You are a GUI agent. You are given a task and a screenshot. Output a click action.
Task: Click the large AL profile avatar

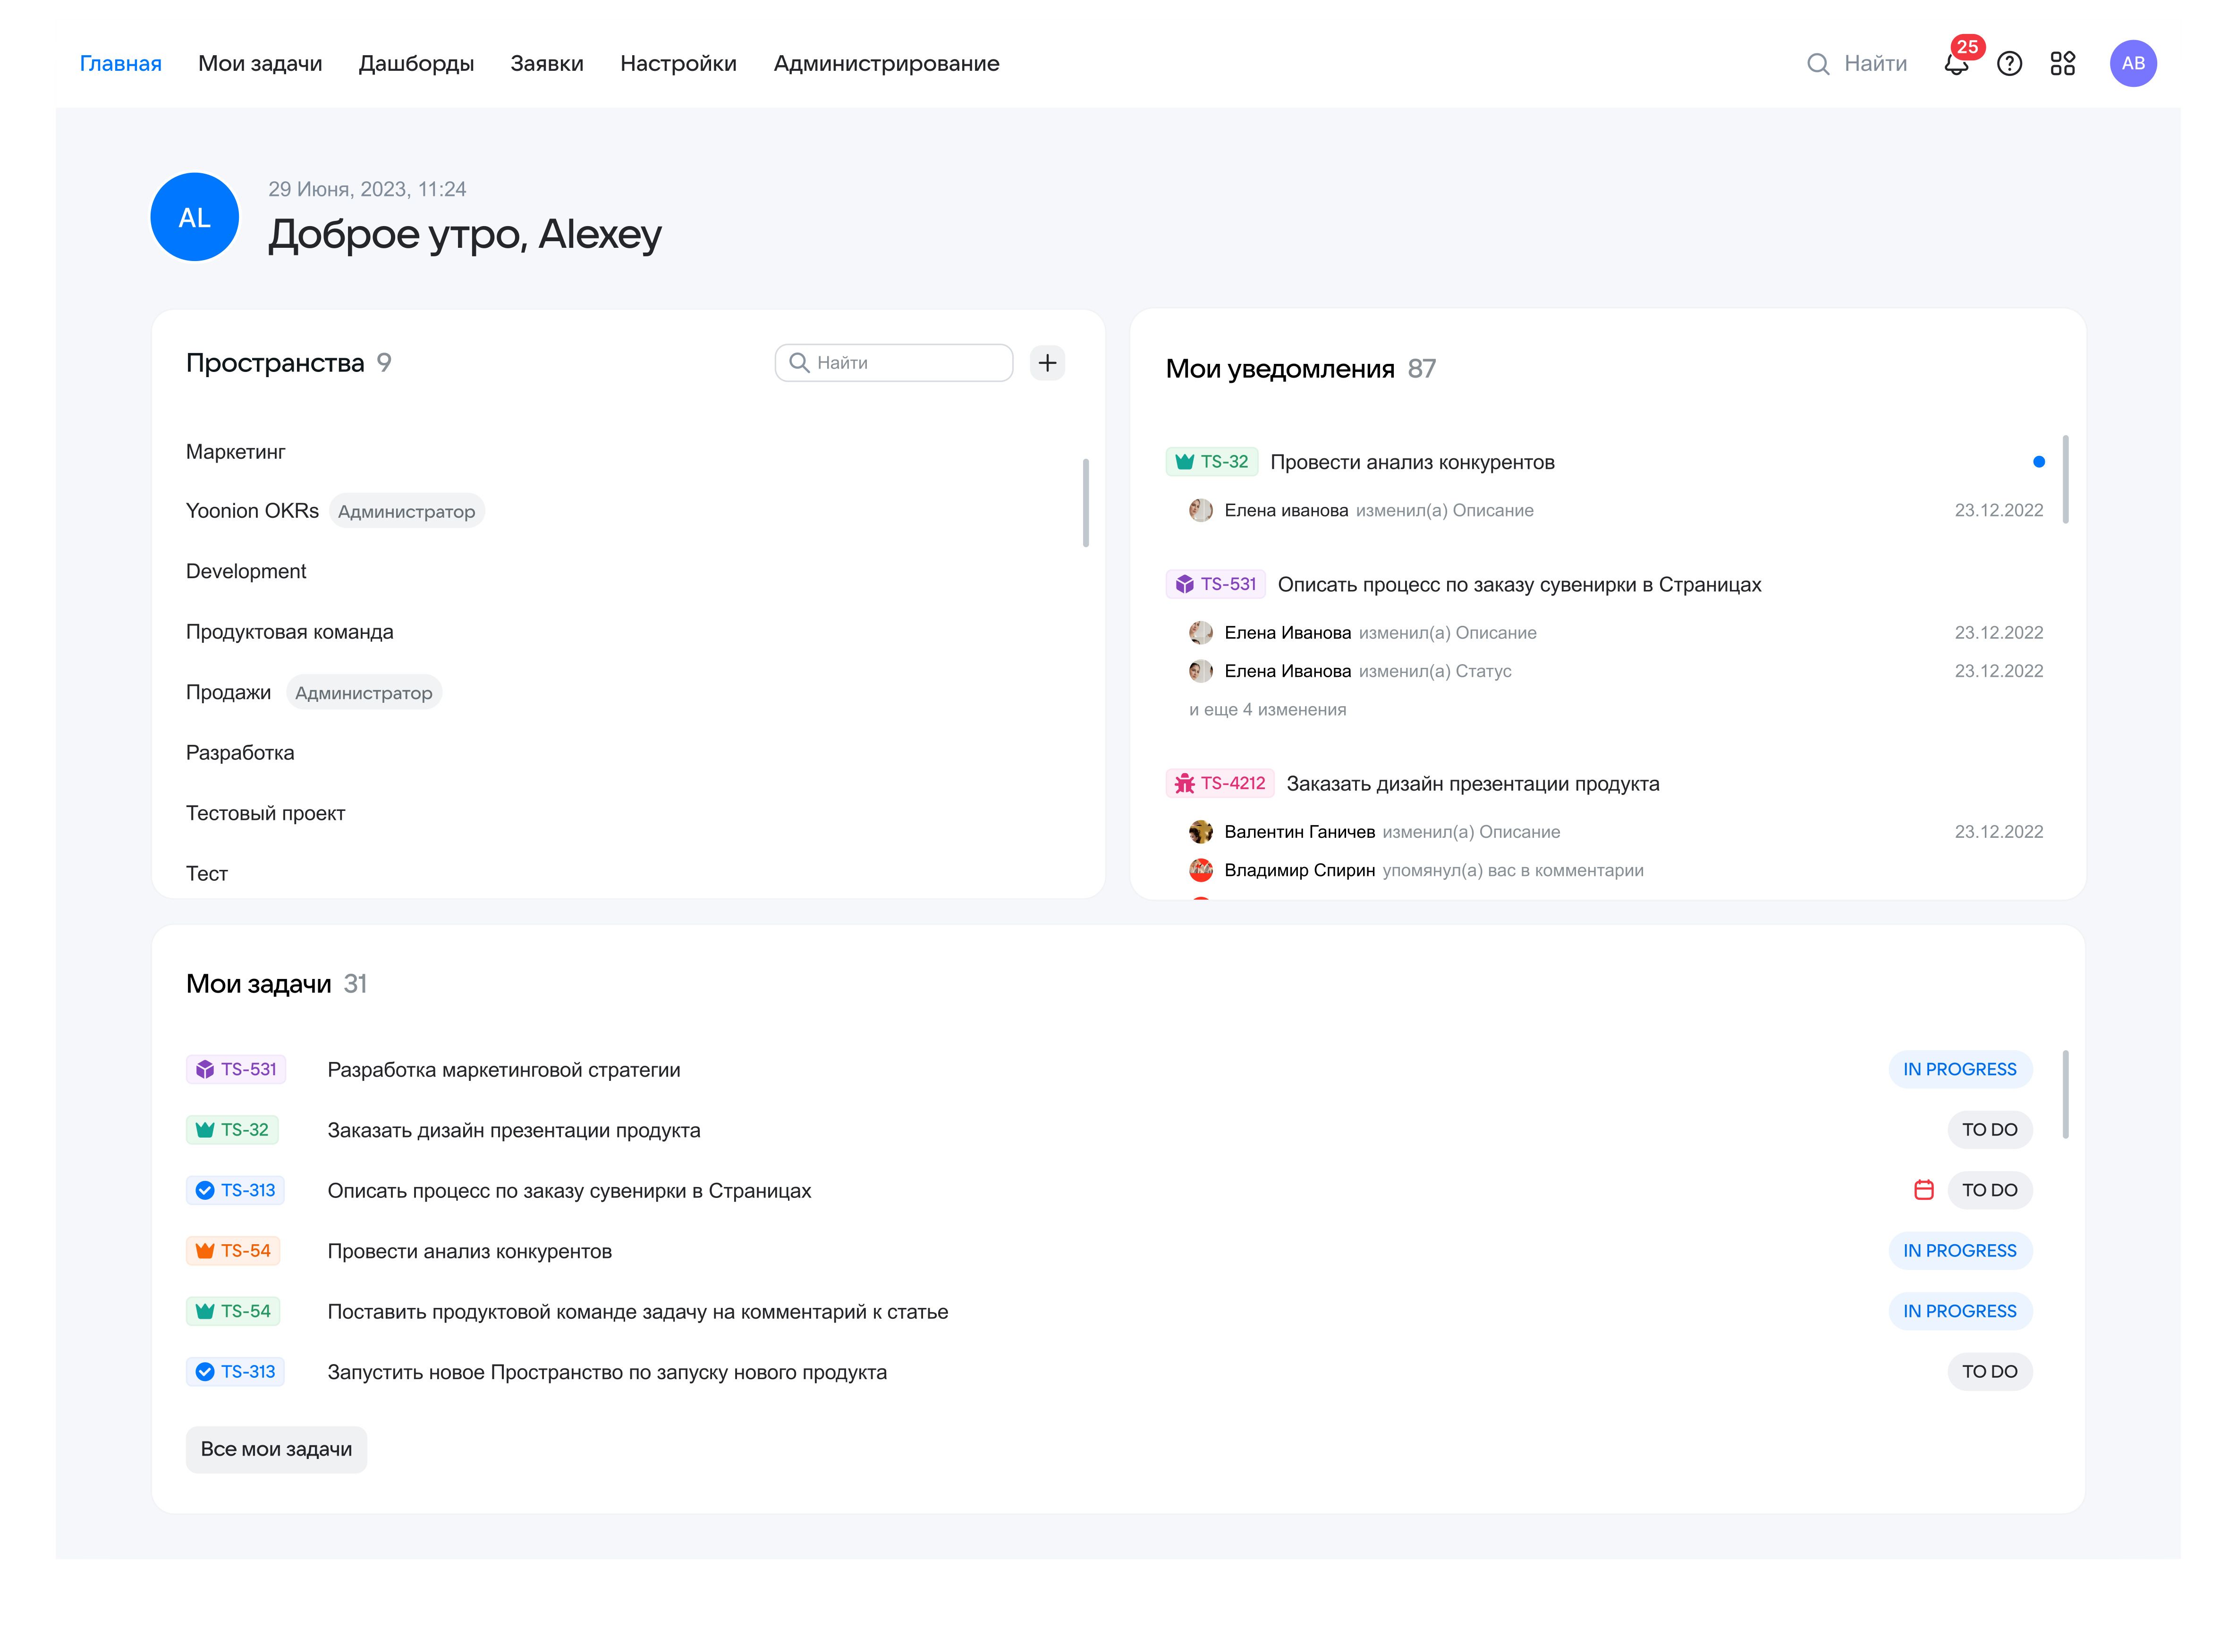point(194,218)
